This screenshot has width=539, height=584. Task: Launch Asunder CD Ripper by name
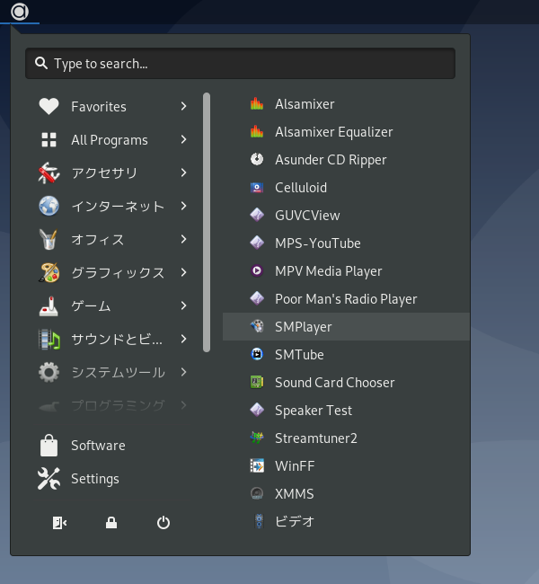click(x=331, y=160)
